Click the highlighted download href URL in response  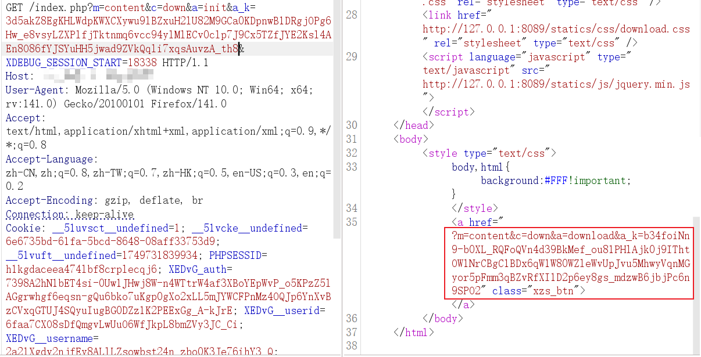(570, 263)
